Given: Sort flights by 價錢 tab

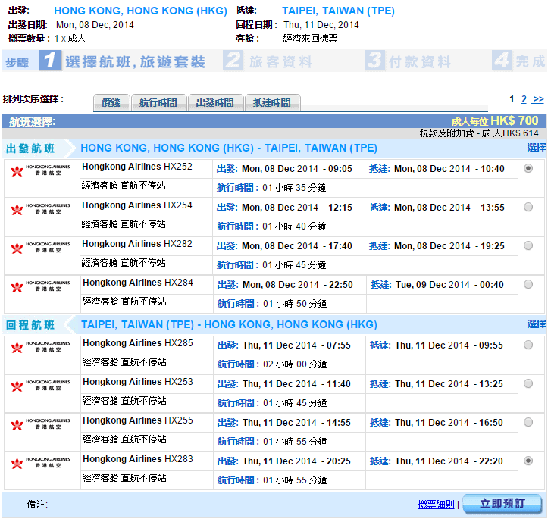Looking at the screenshot, I should coord(111,103).
